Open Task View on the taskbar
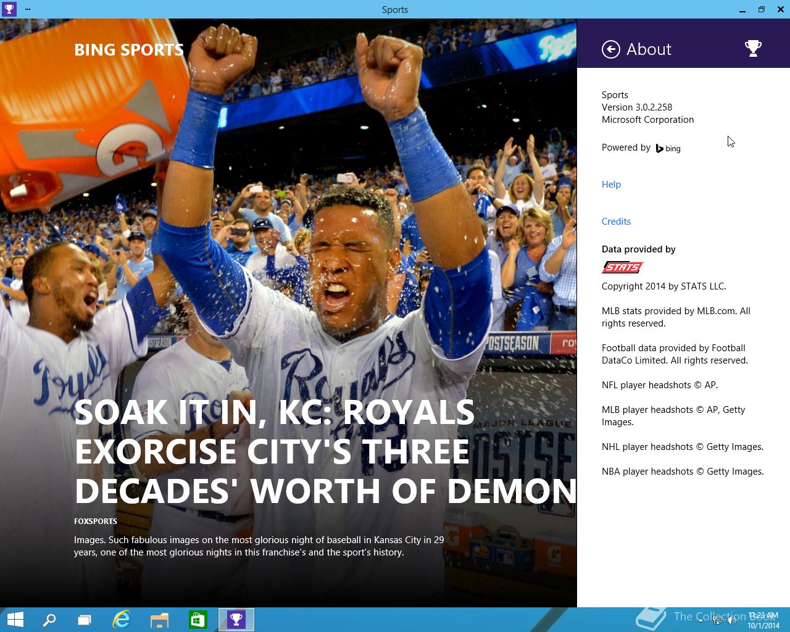Image resolution: width=790 pixels, height=632 pixels. tap(85, 620)
